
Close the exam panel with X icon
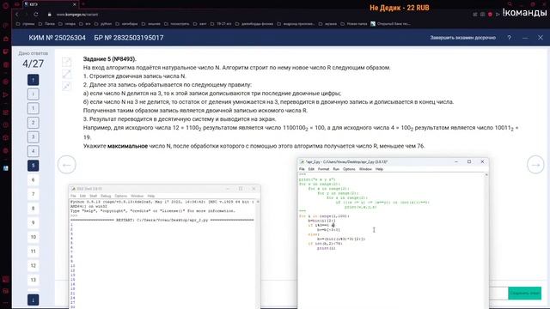[x=541, y=38]
